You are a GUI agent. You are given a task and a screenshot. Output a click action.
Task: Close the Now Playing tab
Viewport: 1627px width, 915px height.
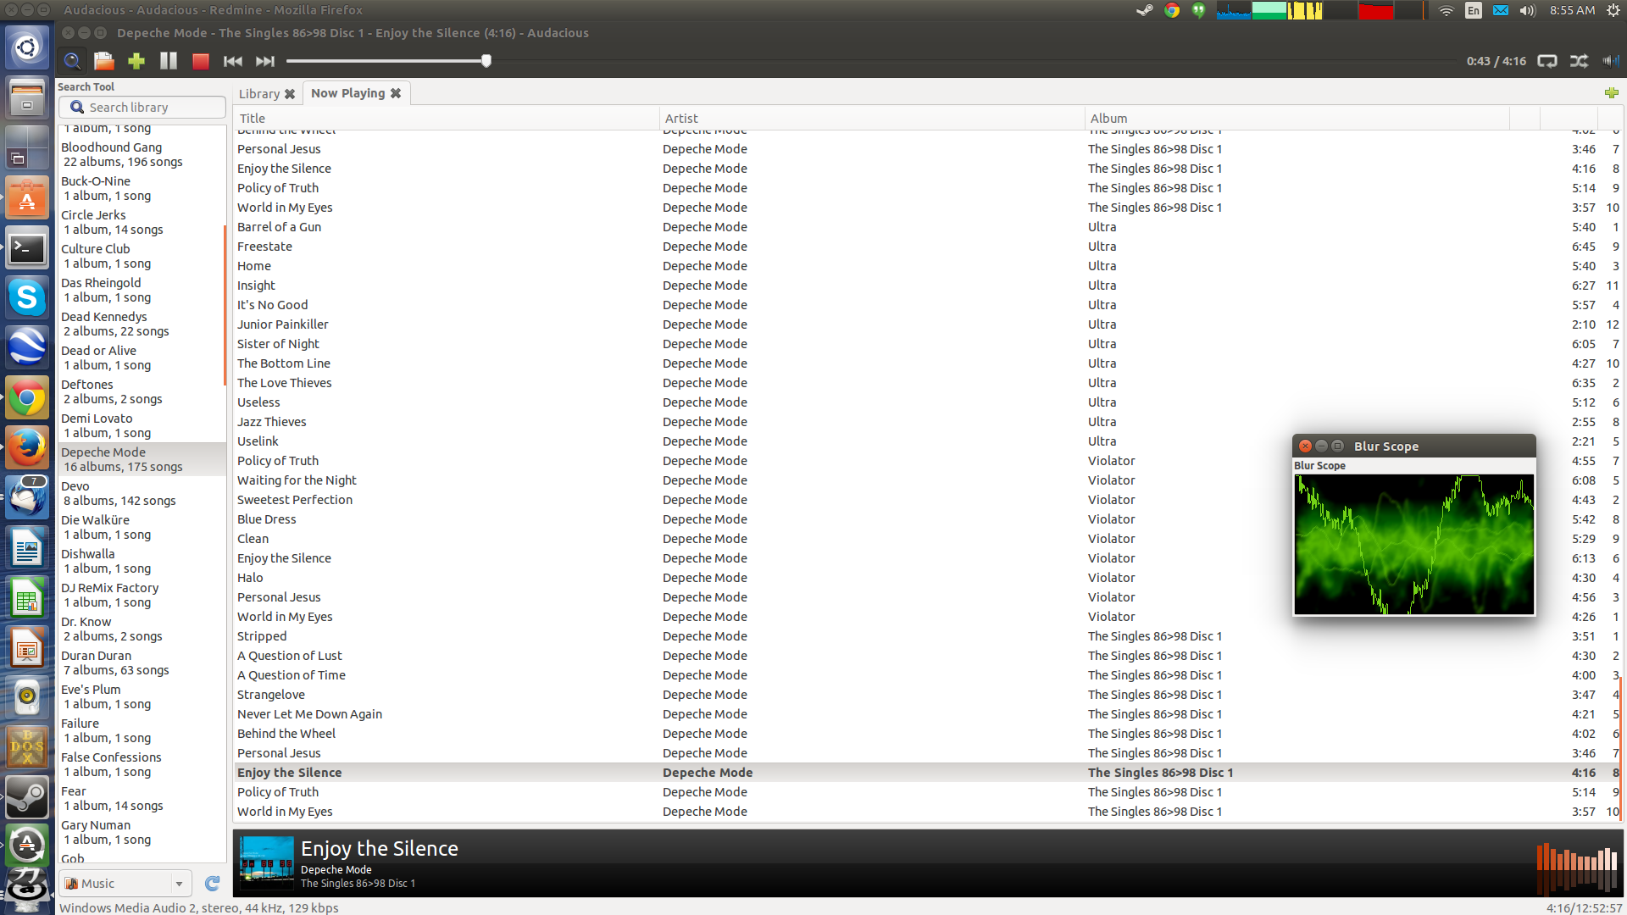click(x=396, y=93)
